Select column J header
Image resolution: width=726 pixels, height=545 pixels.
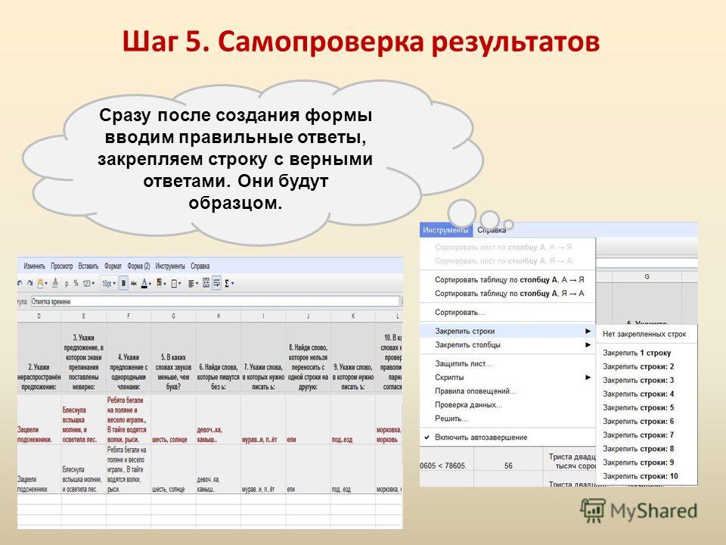tap(309, 316)
